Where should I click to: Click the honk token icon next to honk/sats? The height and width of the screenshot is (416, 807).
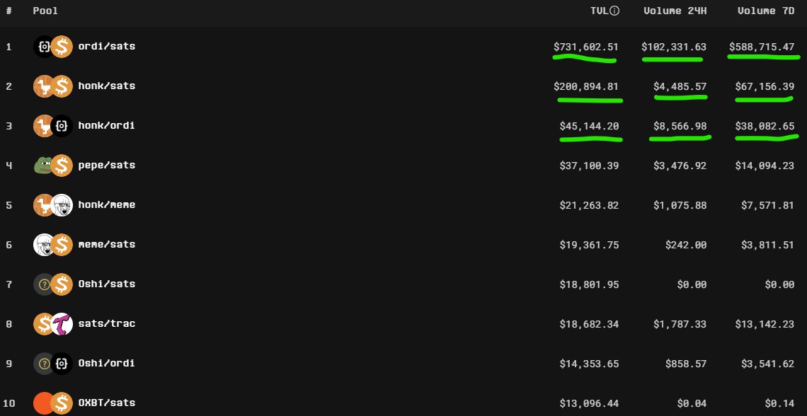[x=44, y=86]
